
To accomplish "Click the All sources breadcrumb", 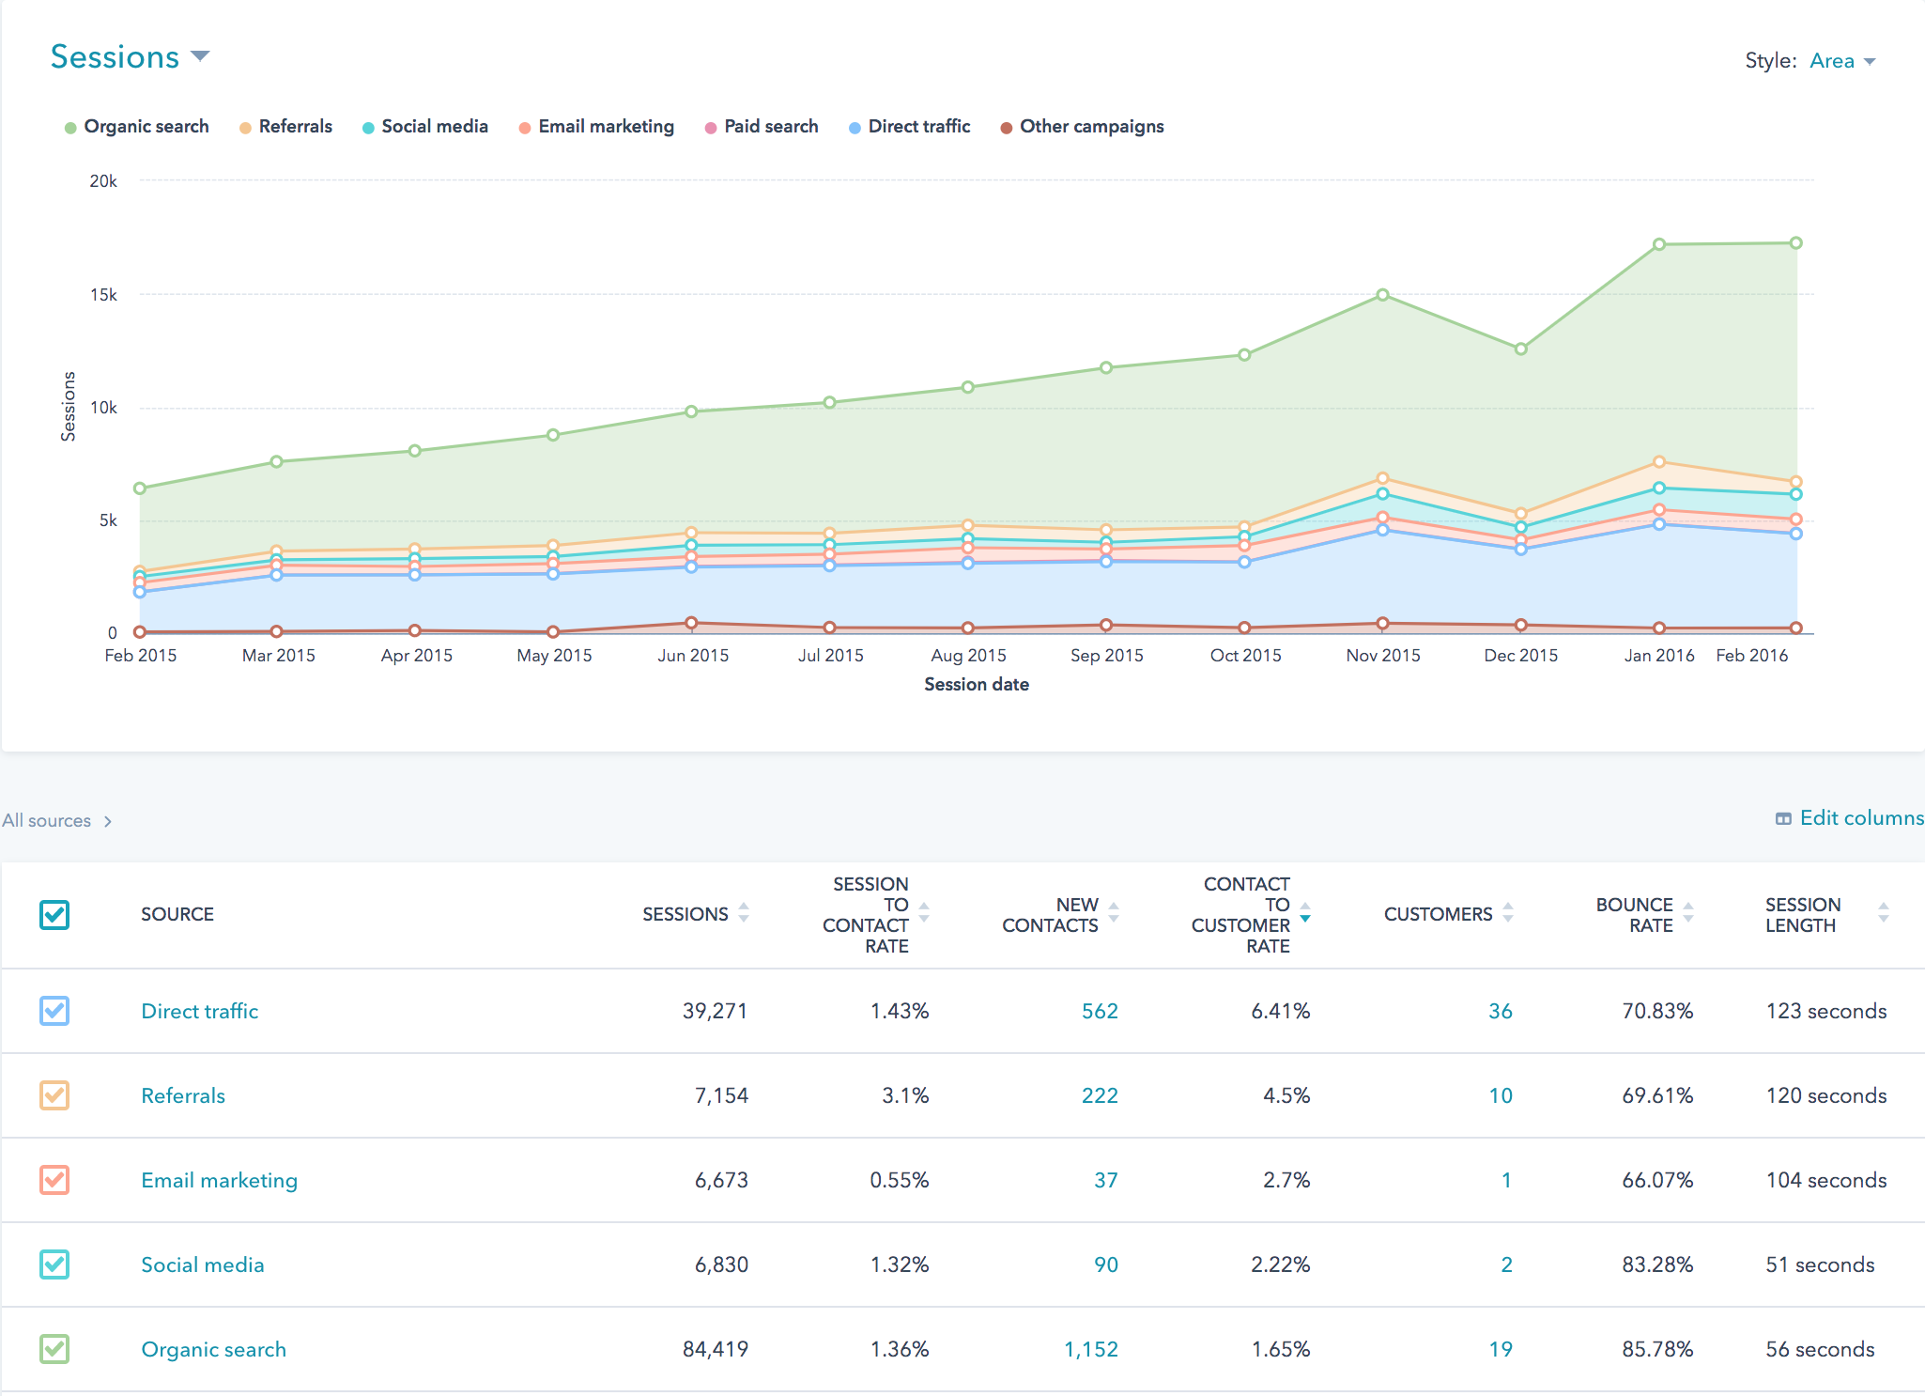I will click(x=47, y=820).
